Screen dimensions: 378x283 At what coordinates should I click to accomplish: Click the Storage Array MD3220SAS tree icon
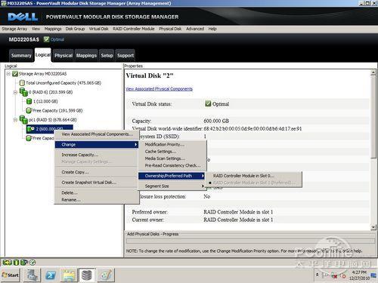pyautogui.click(x=15, y=74)
